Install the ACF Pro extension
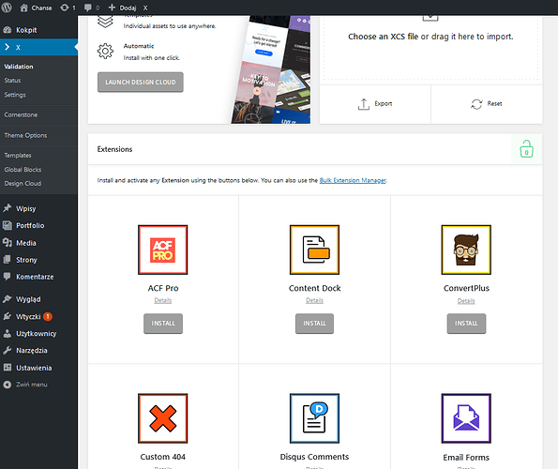 [163, 323]
